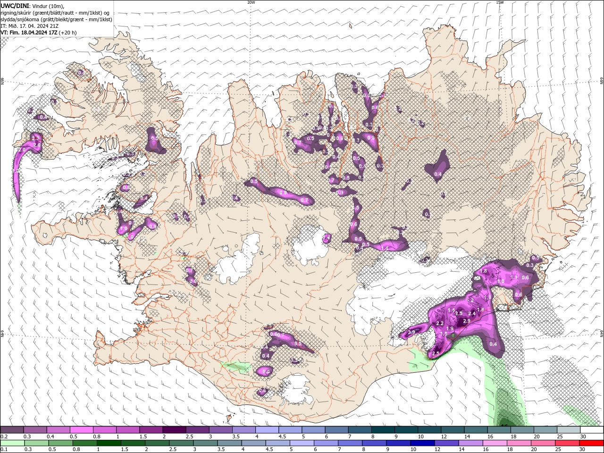This screenshot has height=453, width=604.
Task: Click the violet 12 swatch in the lower scale
Action: pyautogui.click(x=446, y=443)
